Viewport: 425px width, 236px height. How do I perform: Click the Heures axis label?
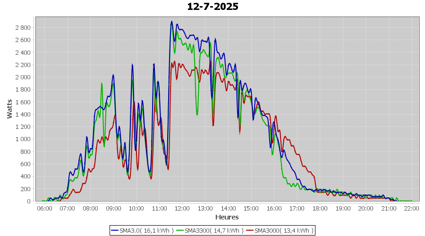[227, 217]
